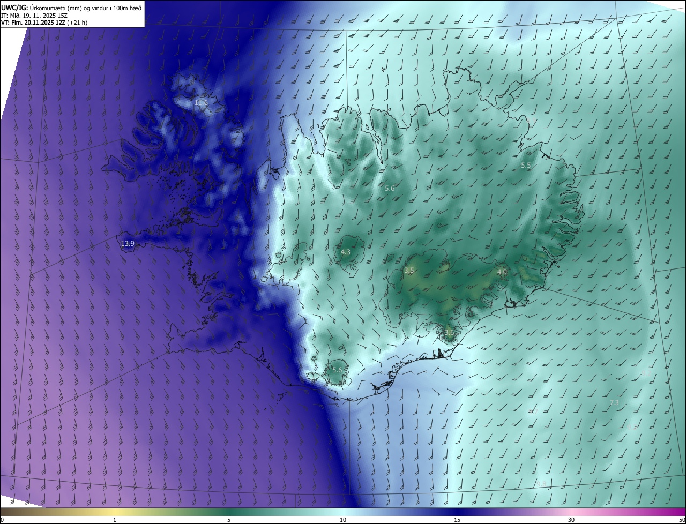This screenshot has height=524, width=686.
Task: Click the '15' tick on the colour scale
Action: (457, 520)
